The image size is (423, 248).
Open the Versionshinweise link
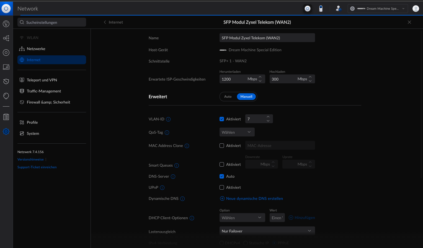pyautogui.click(x=30, y=159)
